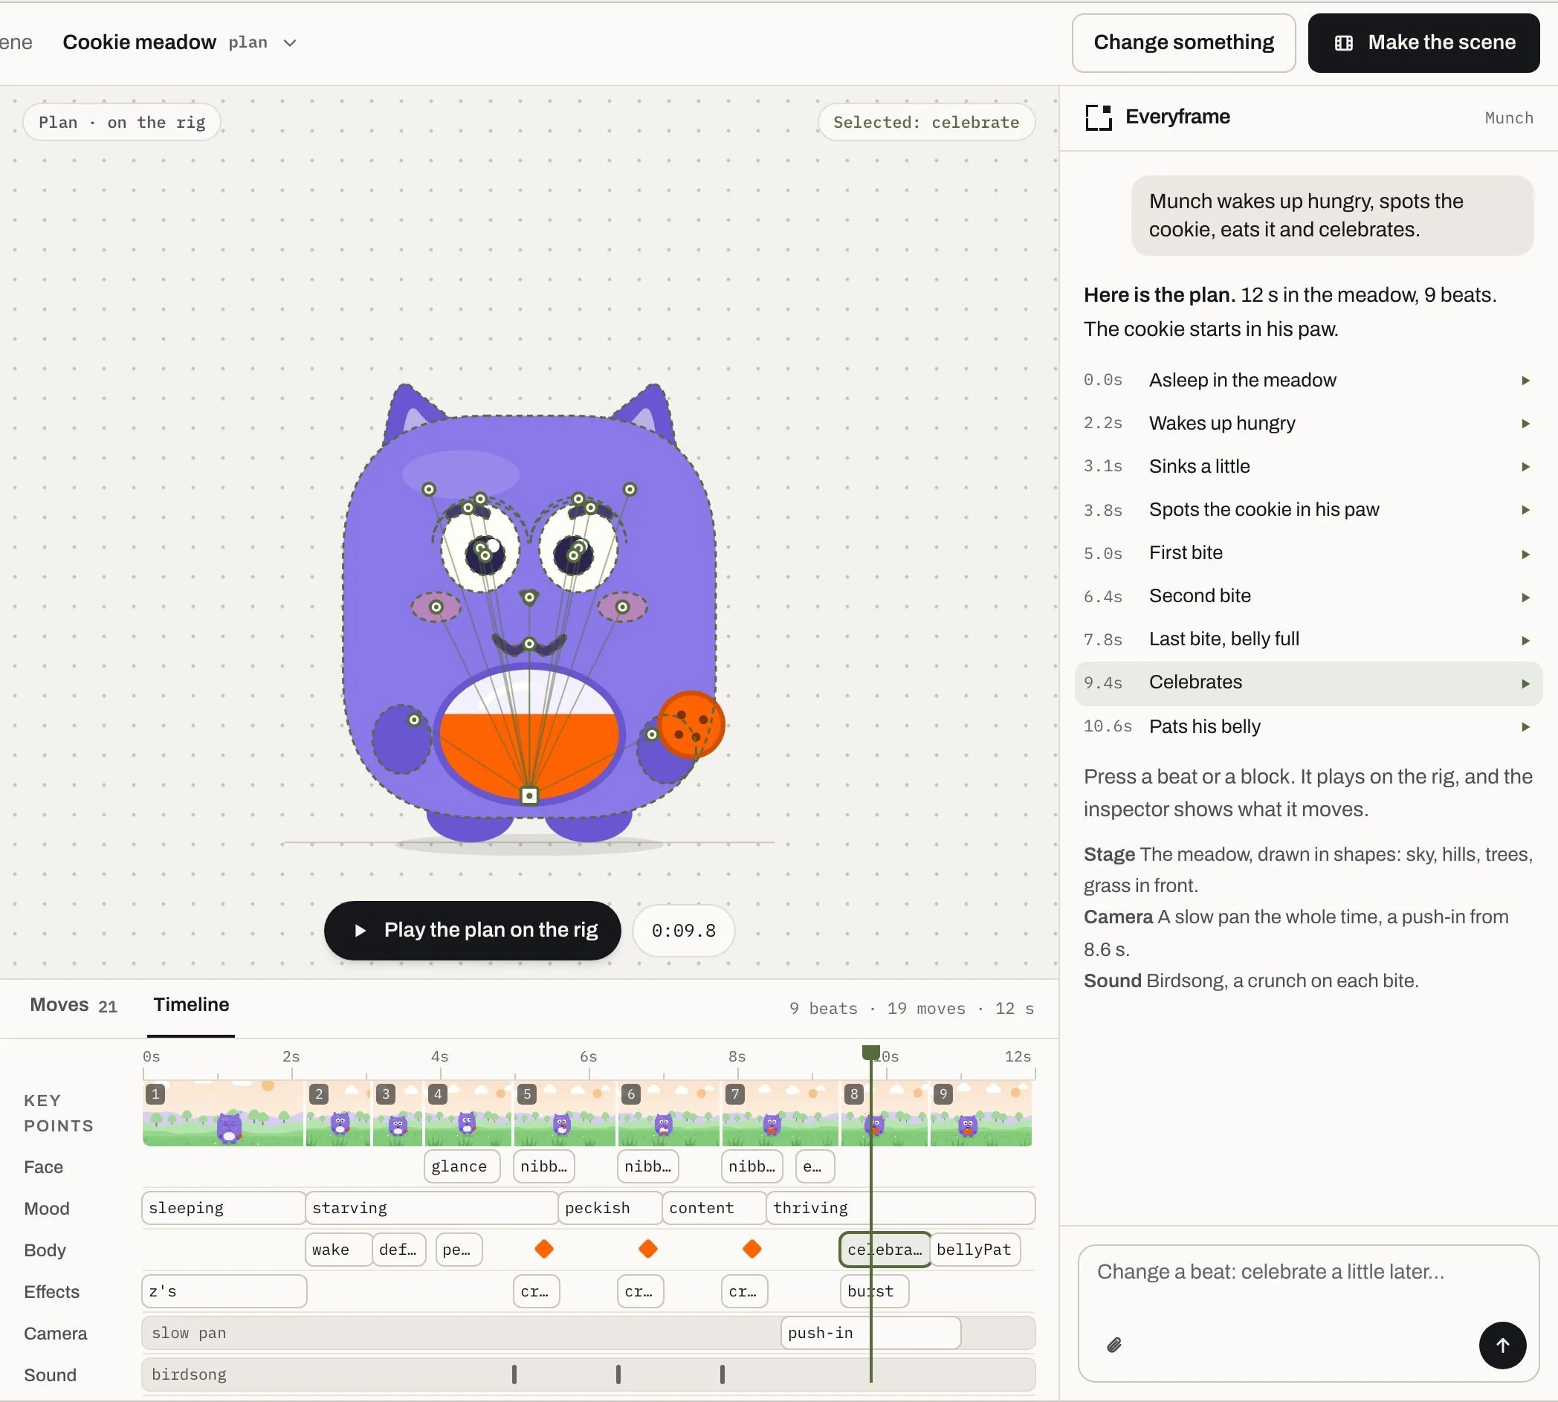The image size is (1558, 1402).
Task: Click the 'Plan · on the rig' pill
Action: [122, 123]
